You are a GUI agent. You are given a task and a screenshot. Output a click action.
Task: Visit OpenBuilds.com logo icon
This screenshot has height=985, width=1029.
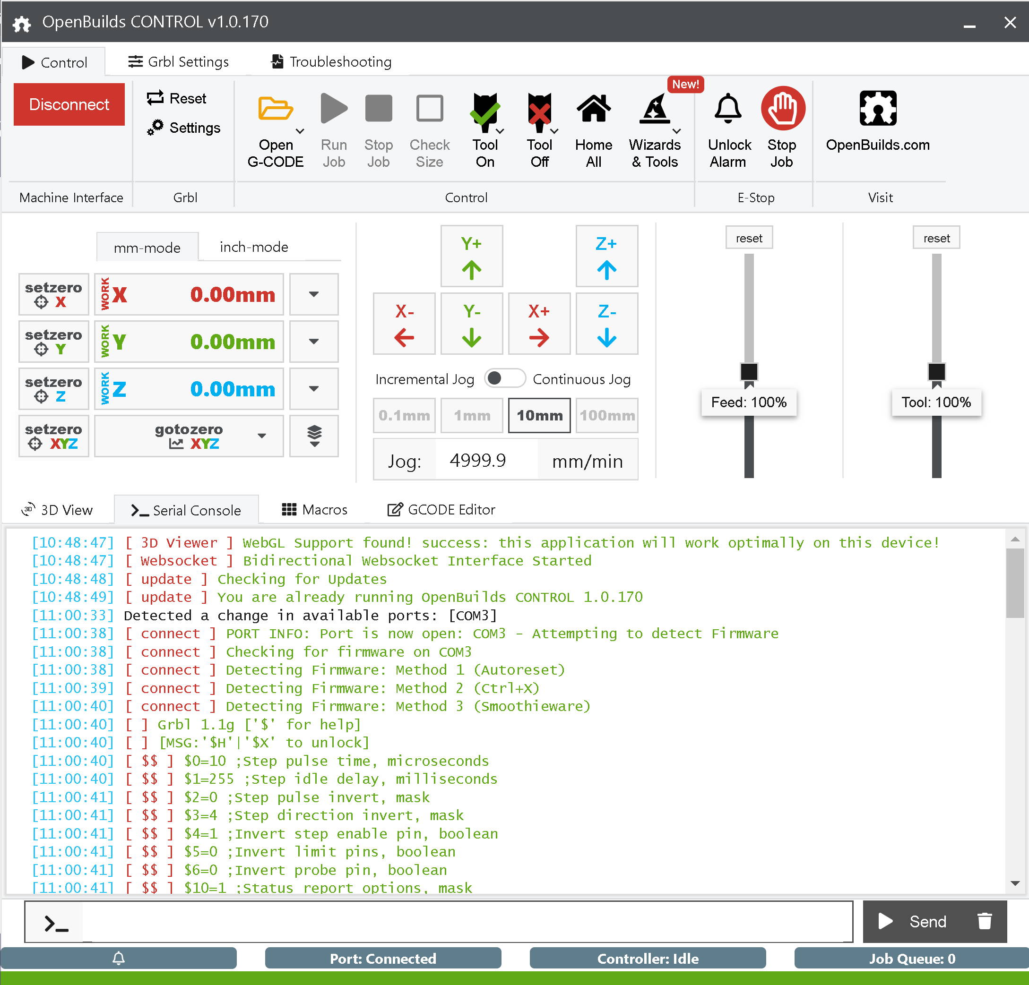tap(878, 108)
